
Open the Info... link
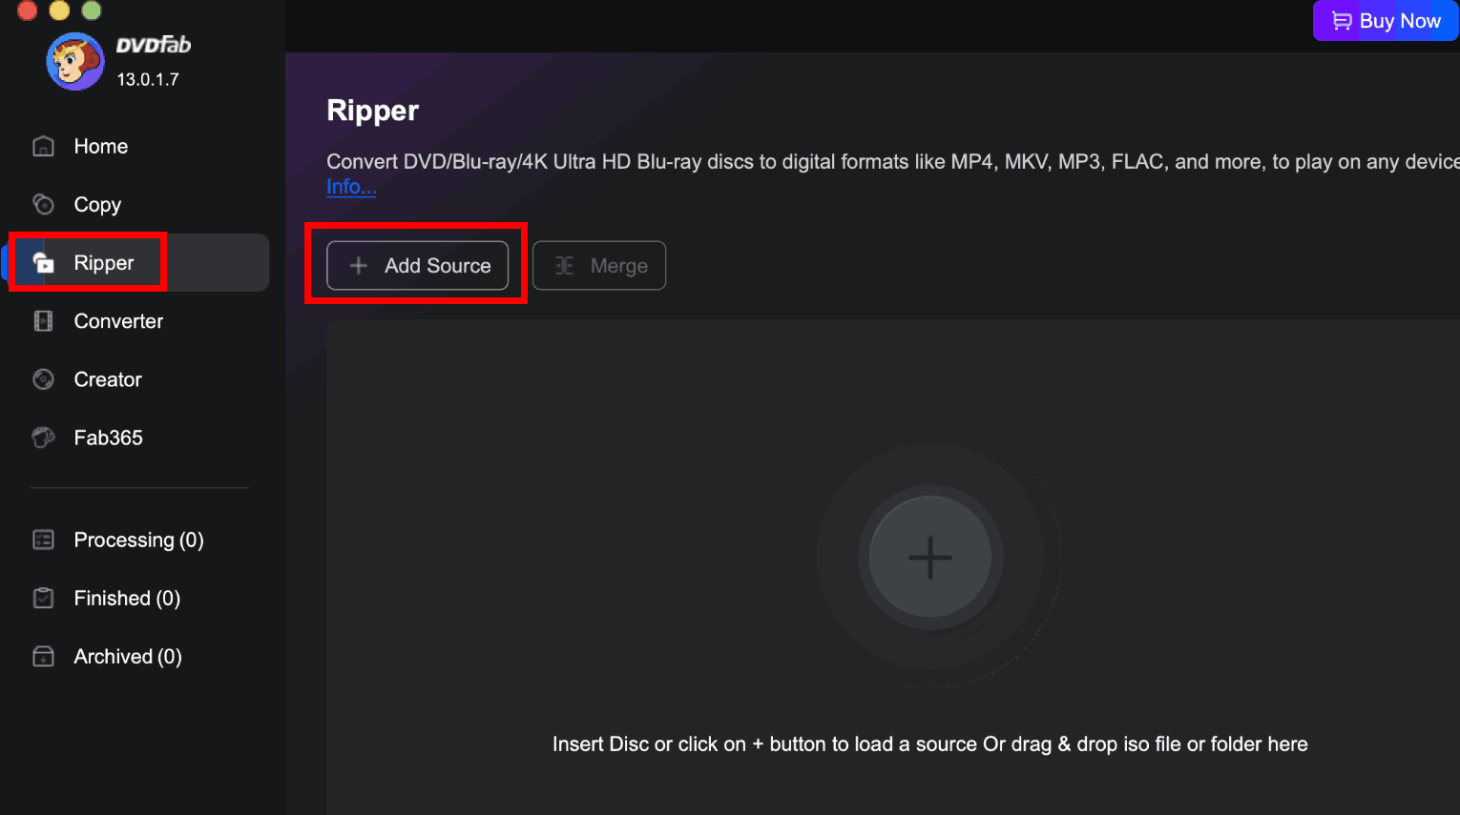[351, 187]
